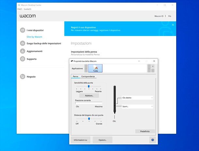Click the Sensibilità della punta slider

[89, 86]
